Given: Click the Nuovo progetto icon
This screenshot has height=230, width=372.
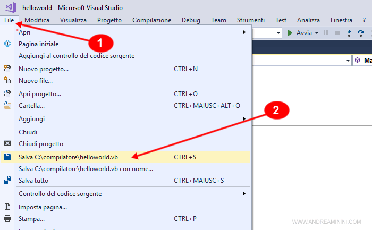Looking at the screenshot, I should [x=7, y=69].
